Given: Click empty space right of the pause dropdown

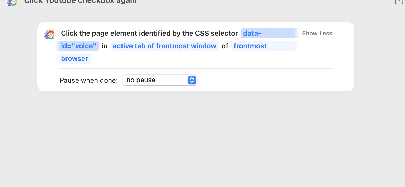Looking at the screenshot, I should (264, 80).
